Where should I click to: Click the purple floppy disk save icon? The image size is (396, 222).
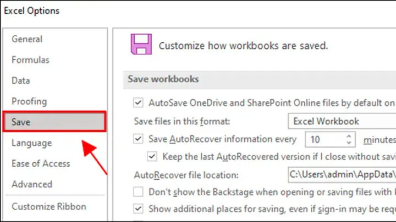click(x=141, y=44)
